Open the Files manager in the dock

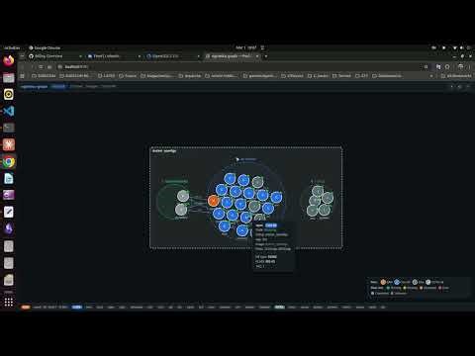point(9,78)
